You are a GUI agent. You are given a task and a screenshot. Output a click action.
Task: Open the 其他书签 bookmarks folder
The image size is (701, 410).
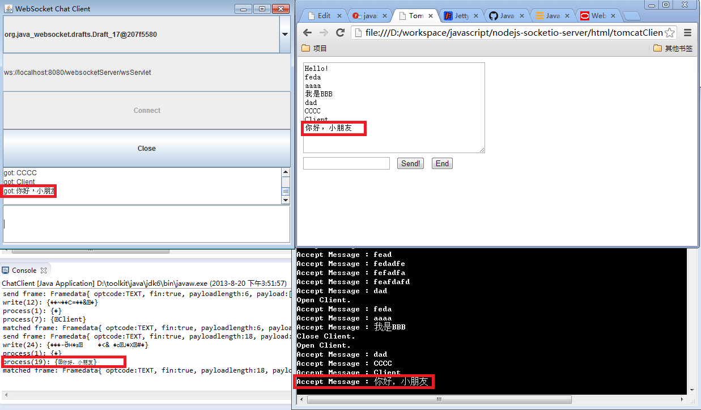point(673,48)
